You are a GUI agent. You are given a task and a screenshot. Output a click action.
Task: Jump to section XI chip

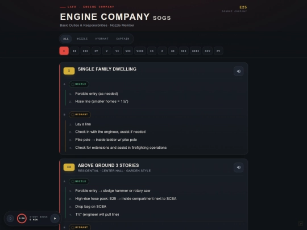[173, 51]
